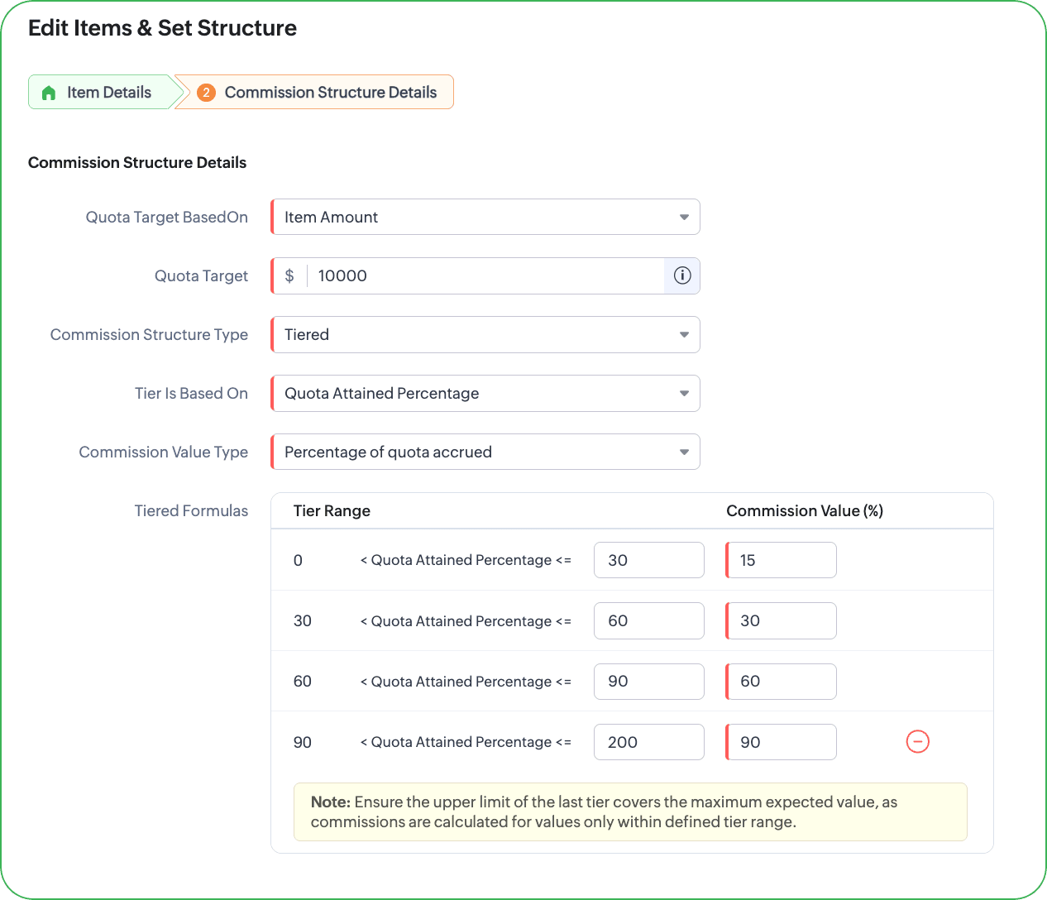The image size is (1047, 900).
Task: Click the upper limit field in the tier starting at 60
Action: (x=649, y=681)
